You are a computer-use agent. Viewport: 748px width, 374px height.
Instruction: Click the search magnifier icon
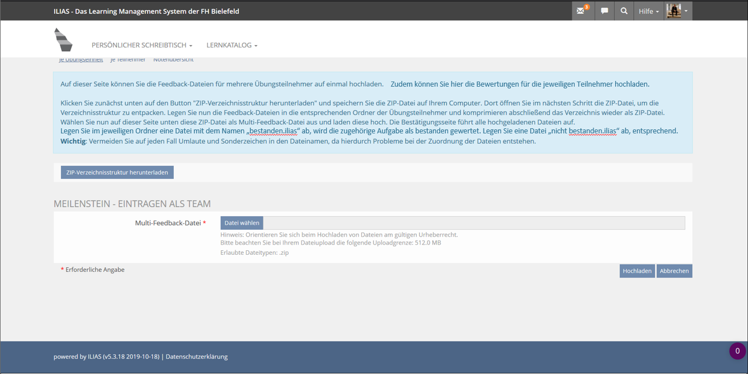(624, 11)
